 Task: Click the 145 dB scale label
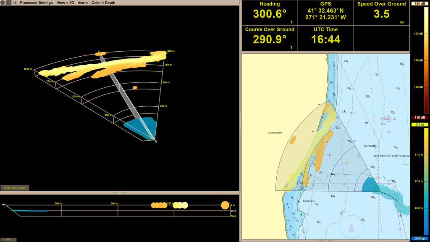418,60
